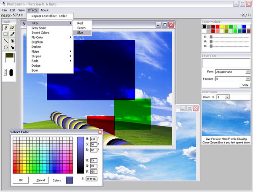Apply the Burn effect
This screenshot has width=253, height=192.
[50, 70]
